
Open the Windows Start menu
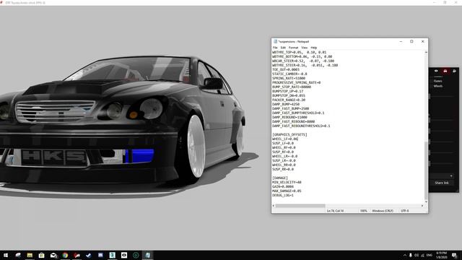(6, 255)
